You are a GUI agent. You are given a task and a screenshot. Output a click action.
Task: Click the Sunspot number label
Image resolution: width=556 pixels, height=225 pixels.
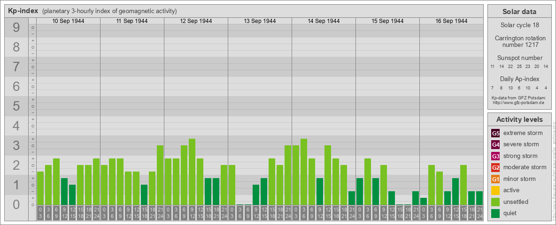click(519, 58)
